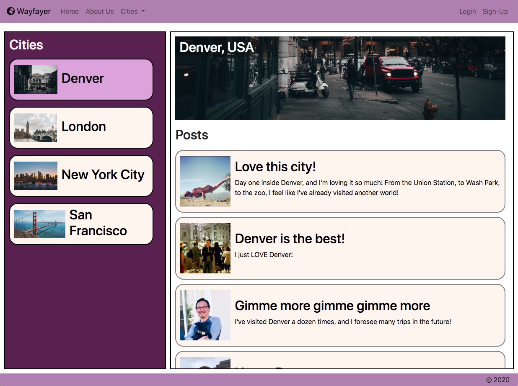Click the Golden Gate Bridge thumbnail
Screen dimensions: 518x386
[x=40, y=224]
